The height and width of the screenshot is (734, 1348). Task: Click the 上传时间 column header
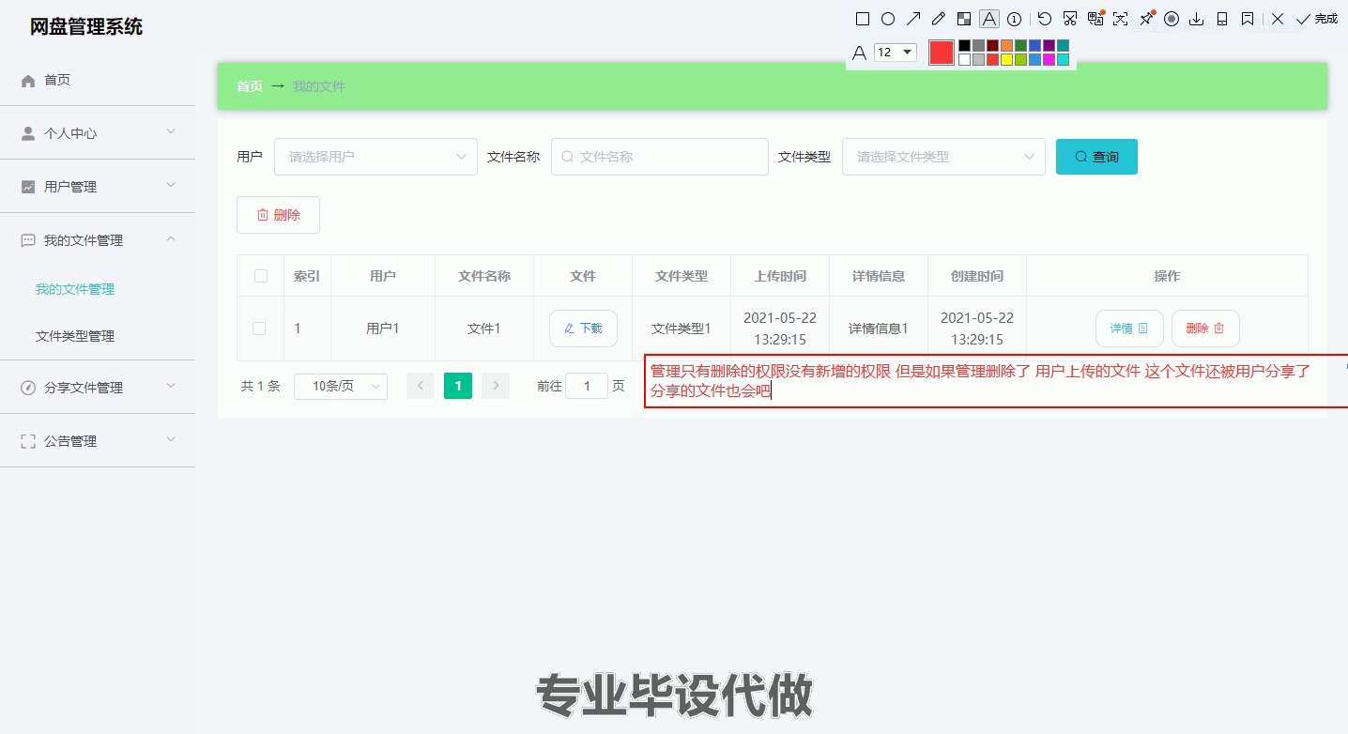click(780, 276)
